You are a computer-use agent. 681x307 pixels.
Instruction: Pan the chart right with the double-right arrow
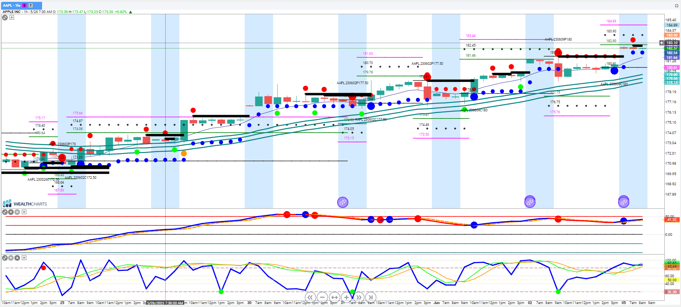point(358,297)
